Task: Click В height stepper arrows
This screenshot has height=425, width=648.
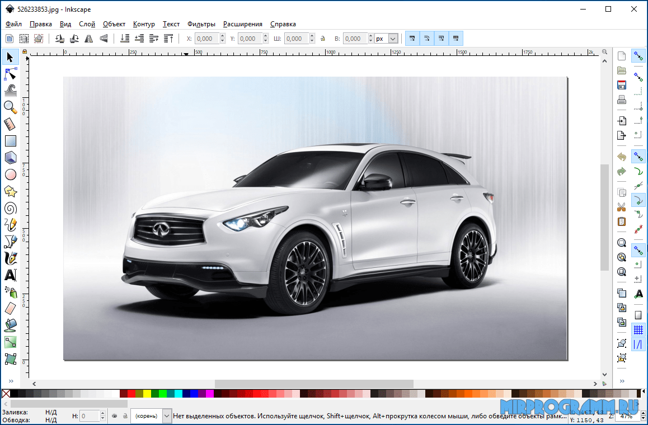Action: point(370,39)
